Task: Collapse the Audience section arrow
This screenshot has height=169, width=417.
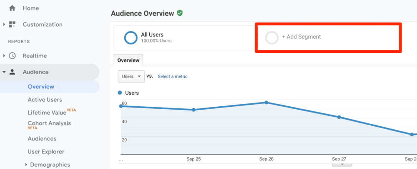Action: coord(4,72)
